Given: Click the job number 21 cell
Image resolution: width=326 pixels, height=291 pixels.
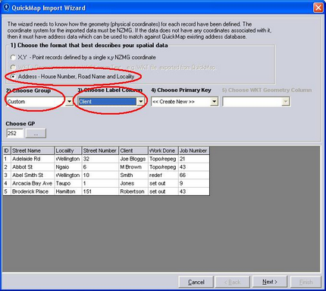Looking at the screenshot, I should pos(194,159).
